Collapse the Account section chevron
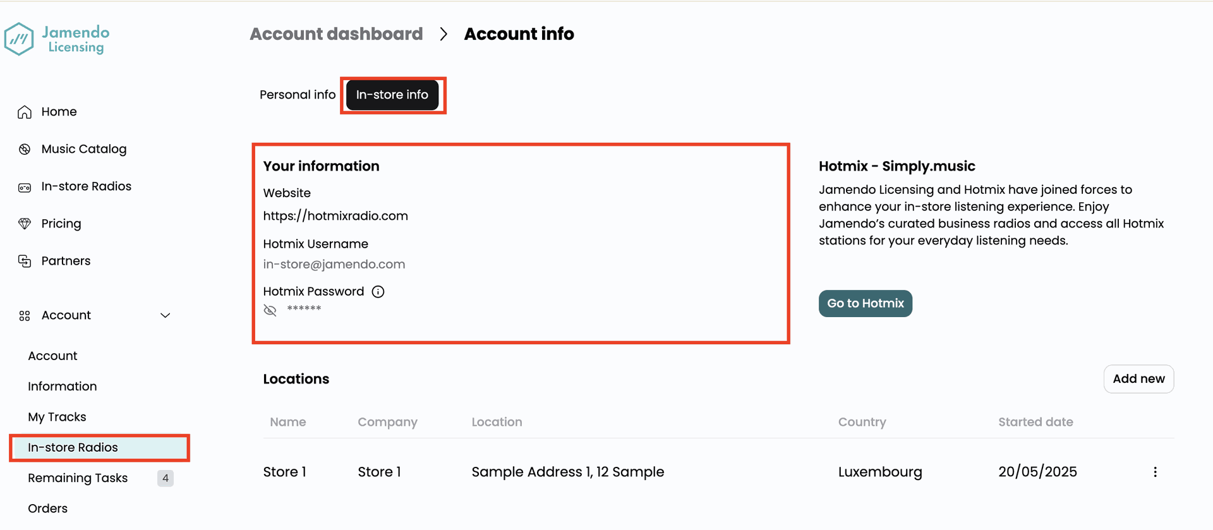The width and height of the screenshot is (1213, 530). coord(165,315)
